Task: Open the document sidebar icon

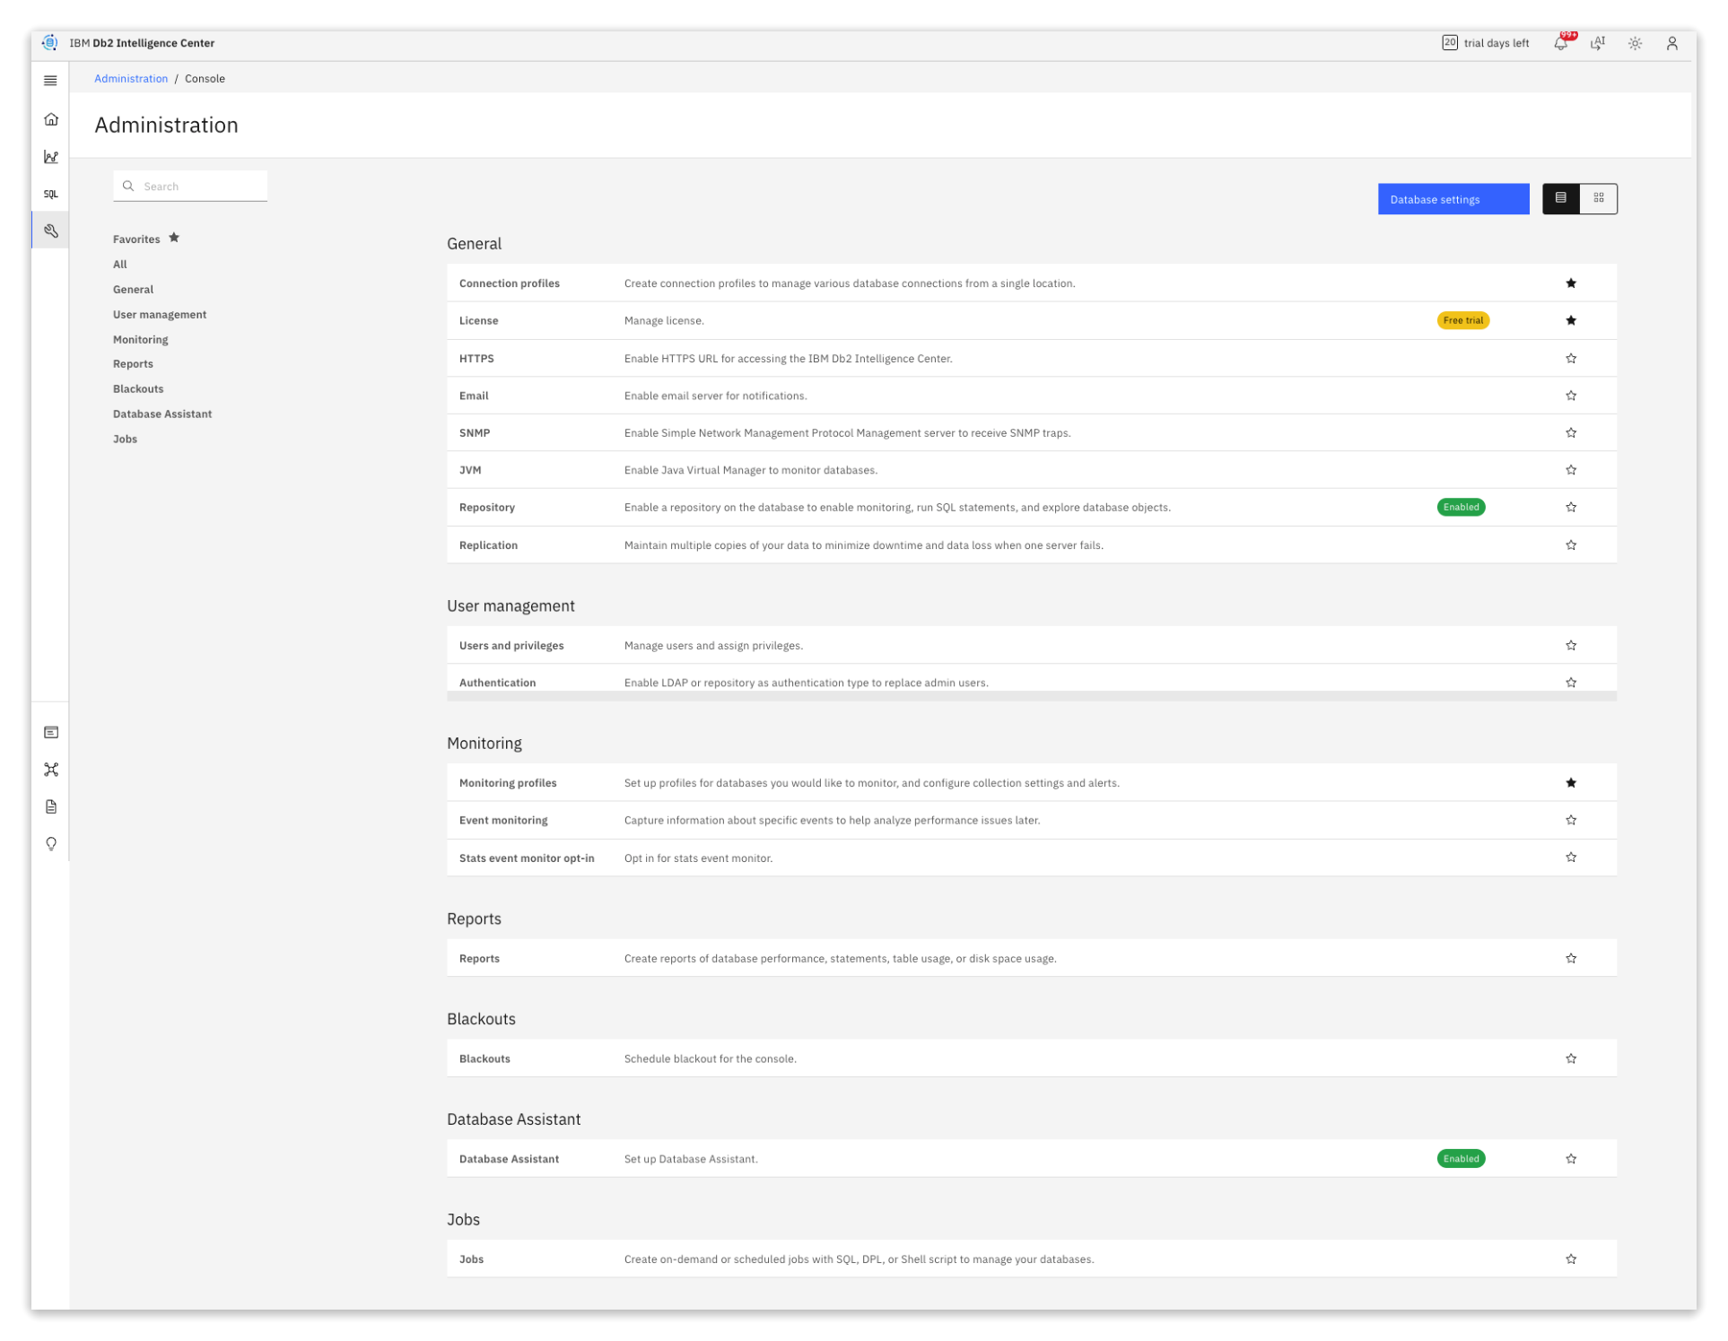Action: coord(50,806)
